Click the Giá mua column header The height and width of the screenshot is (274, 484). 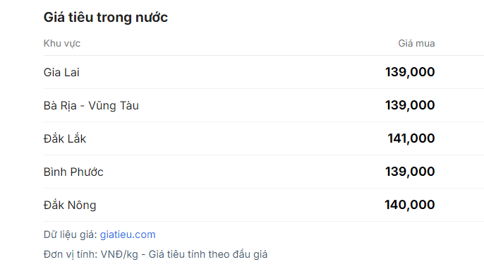tap(416, 43)
